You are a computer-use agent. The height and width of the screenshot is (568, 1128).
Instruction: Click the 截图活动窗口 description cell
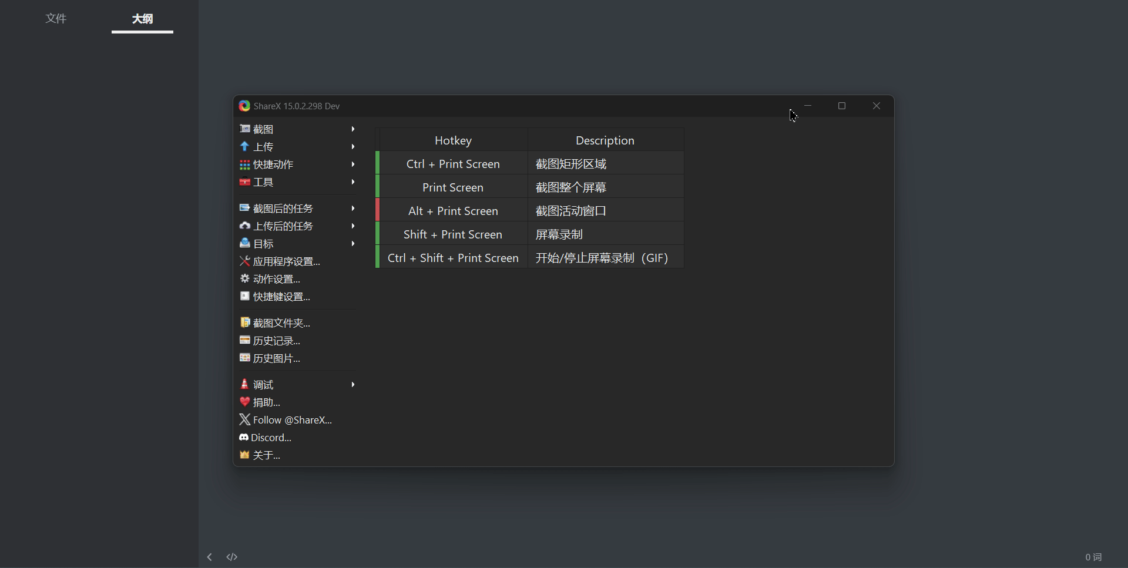coord(606,211)
